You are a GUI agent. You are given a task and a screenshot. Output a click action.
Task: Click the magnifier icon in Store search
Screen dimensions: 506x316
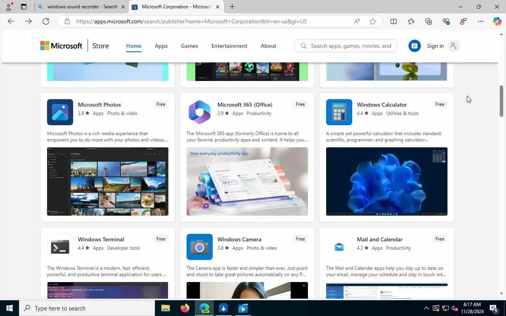[303, 46]
